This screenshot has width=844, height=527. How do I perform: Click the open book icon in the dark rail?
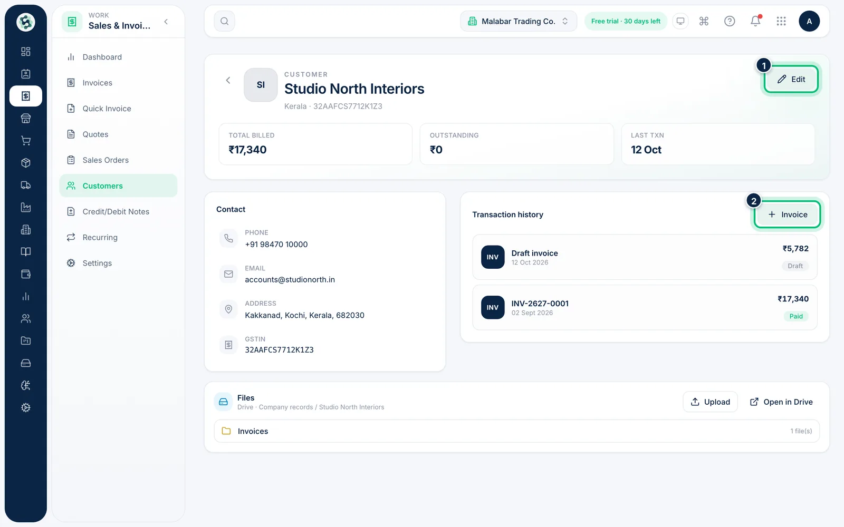tap(25, 252)
